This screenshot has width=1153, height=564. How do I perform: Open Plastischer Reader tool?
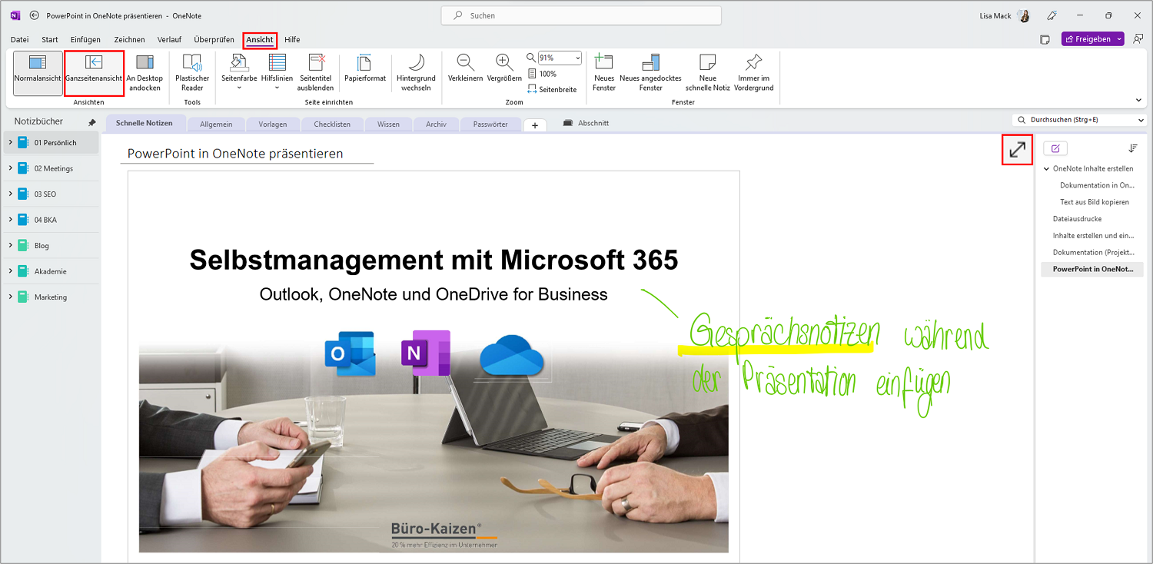pyautogui.click(x=192, y=73)
